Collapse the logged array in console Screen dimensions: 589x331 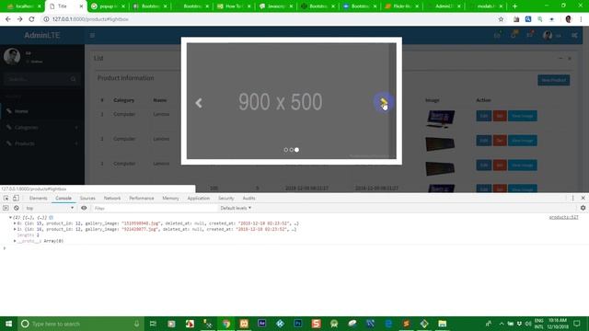click(x=10, y=218)
